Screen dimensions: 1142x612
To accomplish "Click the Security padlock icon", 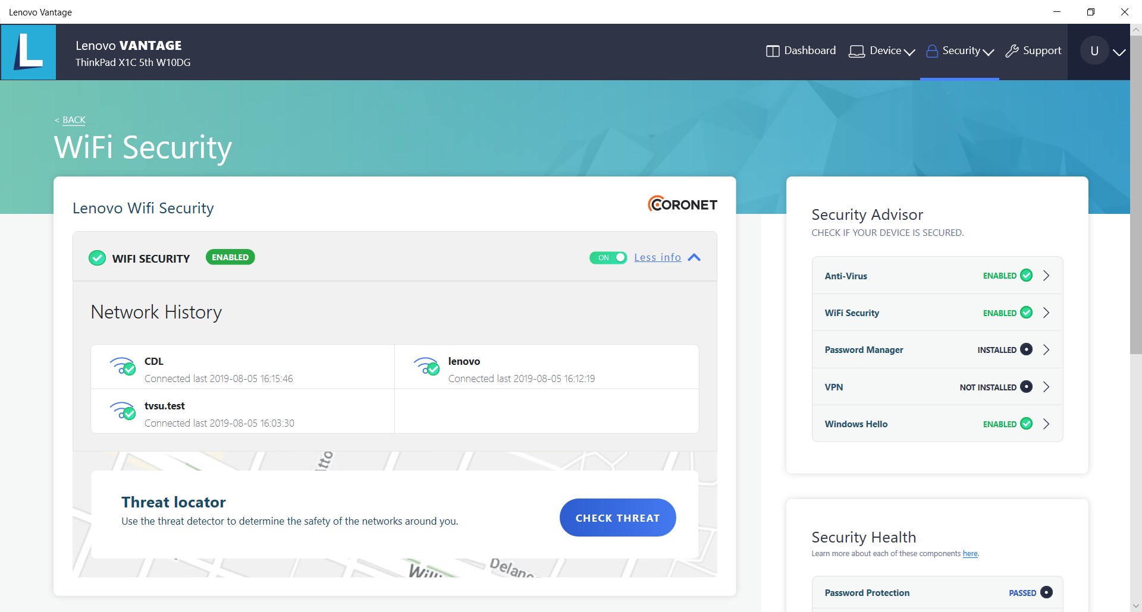I will tap(932, 51).
